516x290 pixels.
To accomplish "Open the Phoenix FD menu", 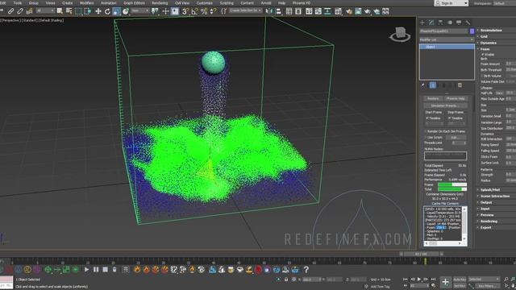I will tap(302, 3).
